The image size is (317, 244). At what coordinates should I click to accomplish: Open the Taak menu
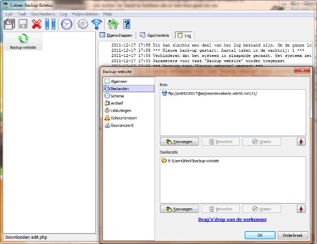click(22, 14)
